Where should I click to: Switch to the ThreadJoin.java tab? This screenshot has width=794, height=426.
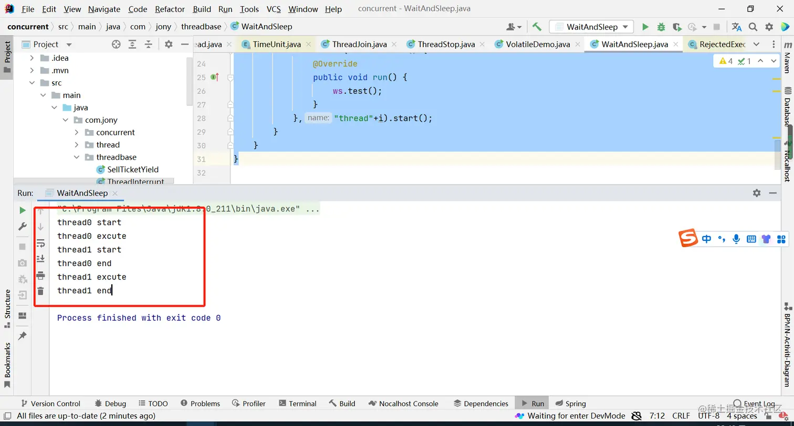tap(359, 45)
